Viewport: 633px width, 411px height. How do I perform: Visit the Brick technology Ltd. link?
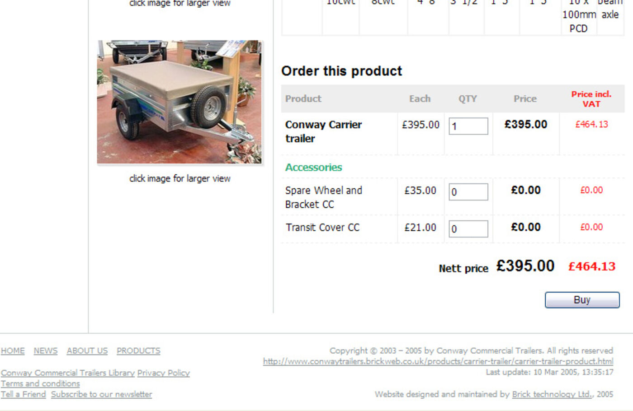coord(552,394)
